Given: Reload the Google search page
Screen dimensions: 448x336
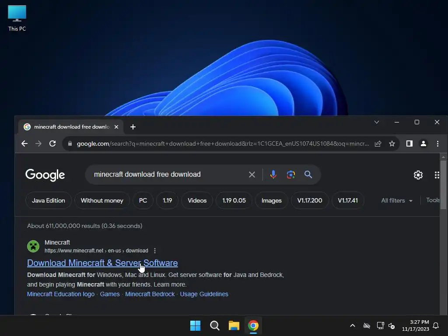Looking at the screenshot, I should pos(52,143).
